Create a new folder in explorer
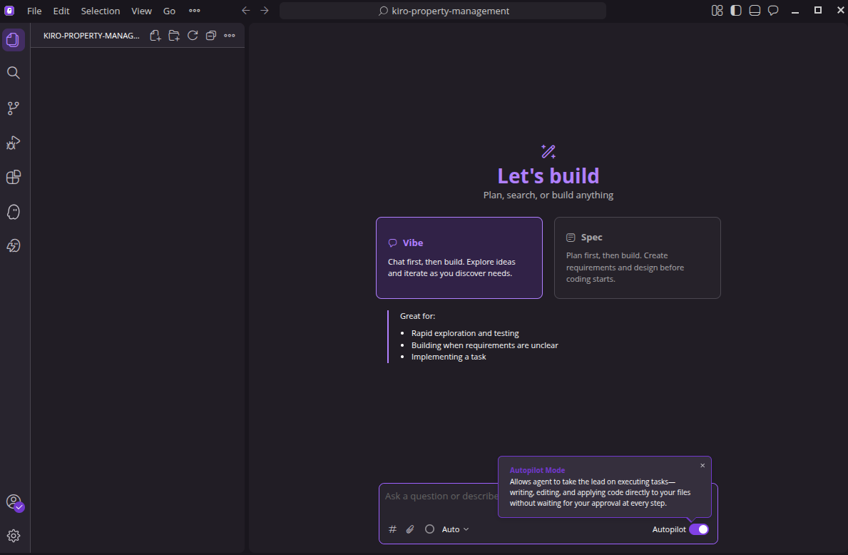This screenshot has height=555, width=848. (x=173, y=36)
